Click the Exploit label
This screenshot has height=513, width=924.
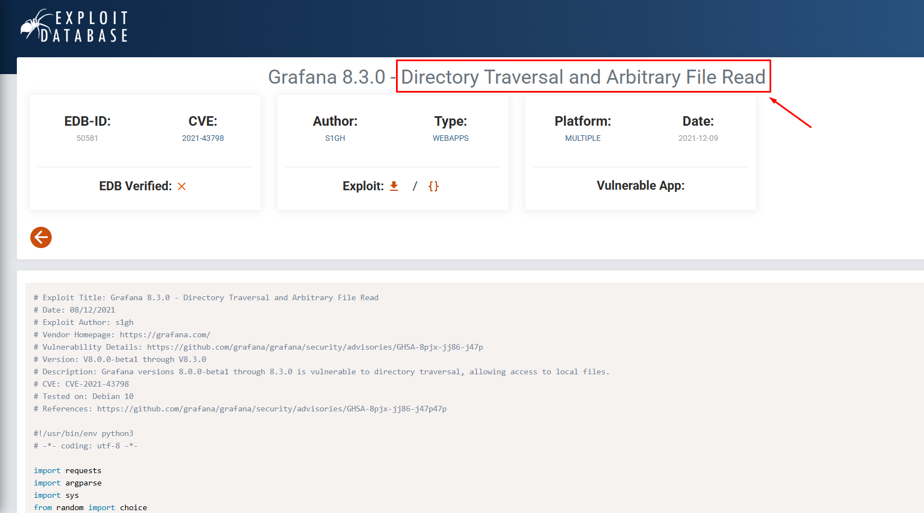tap(363, 186)
